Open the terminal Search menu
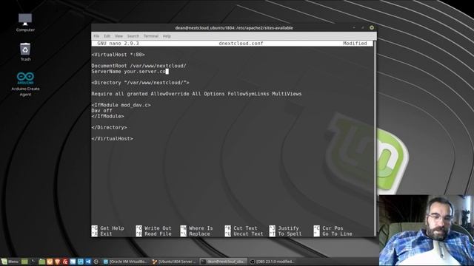 click(x=133, y=36)
